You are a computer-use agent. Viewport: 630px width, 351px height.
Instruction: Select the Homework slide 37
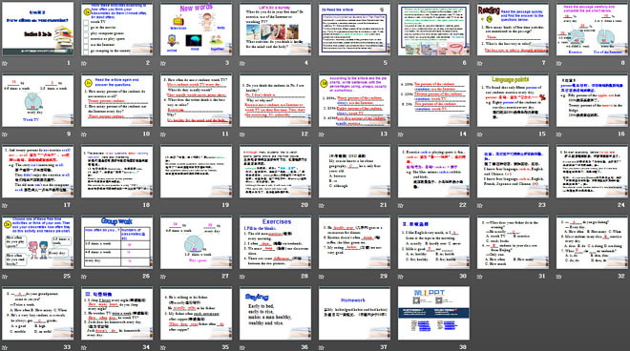(x=354, y=314)
